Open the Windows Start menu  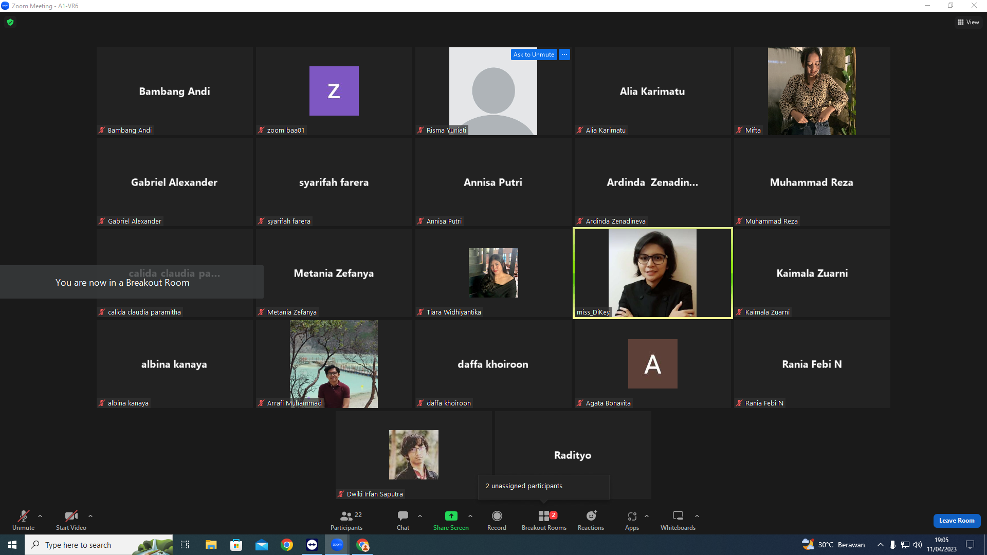(x=12, y=545)
